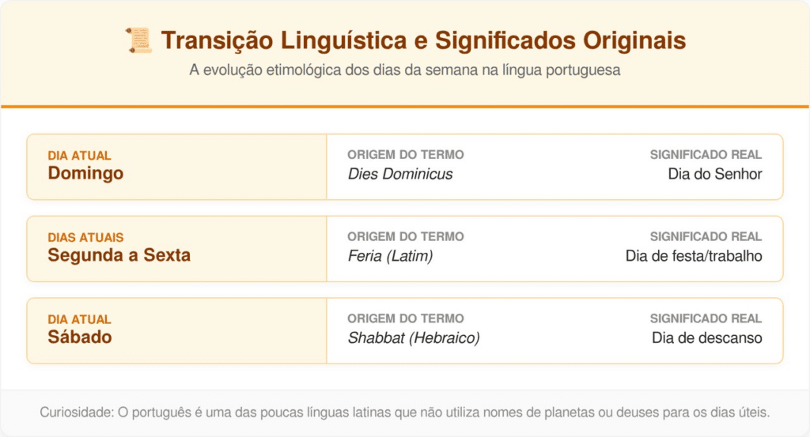Image resolution: width=810 pixels, height=437 pixels.
Task: Click the 'Curiosidade' footer note
Action: click(404, 413)
